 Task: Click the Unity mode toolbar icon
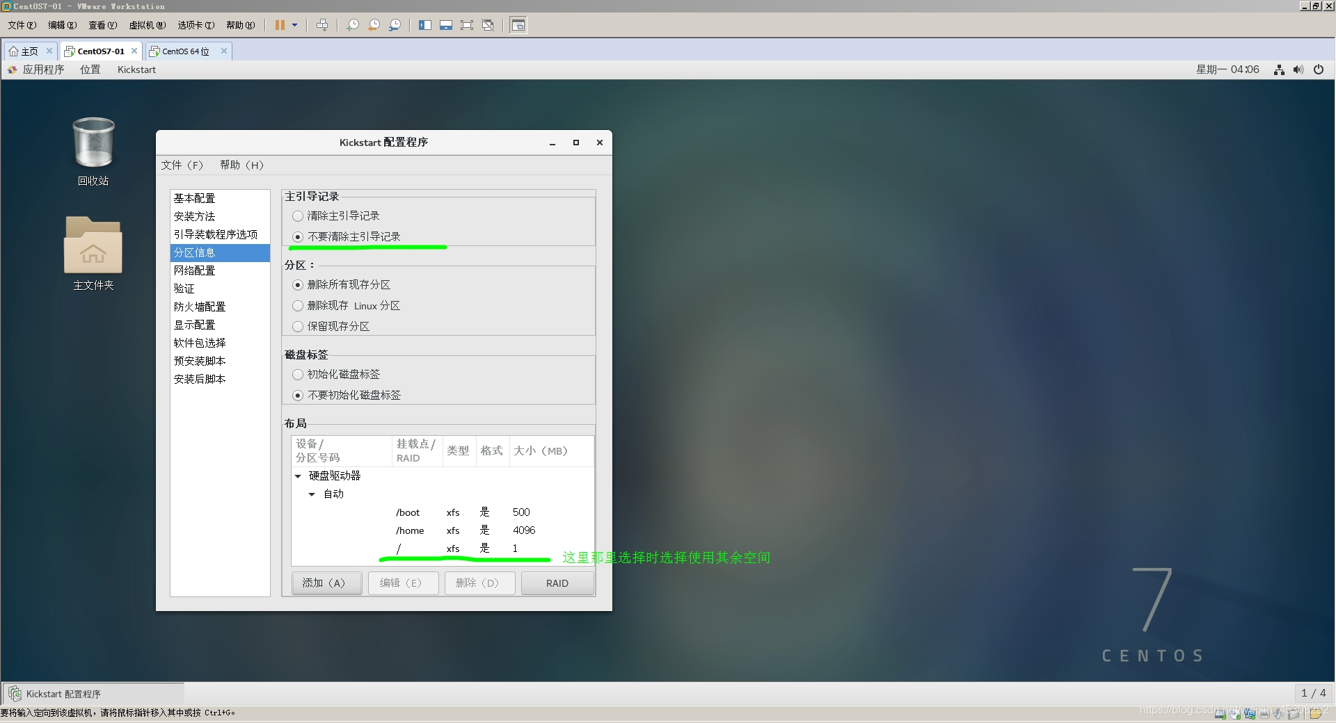coord(488,25)
